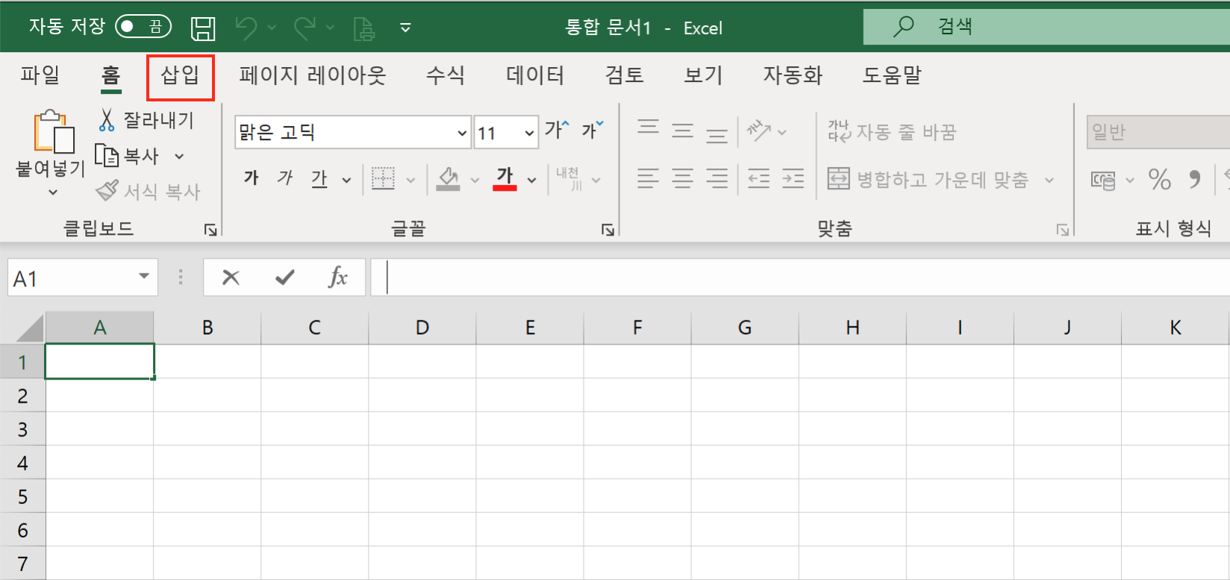This screenshot has width=1230, height=580.
Task: Toggle underline 가 formatting
Action: pyautogui.click(x=319, y=177)
